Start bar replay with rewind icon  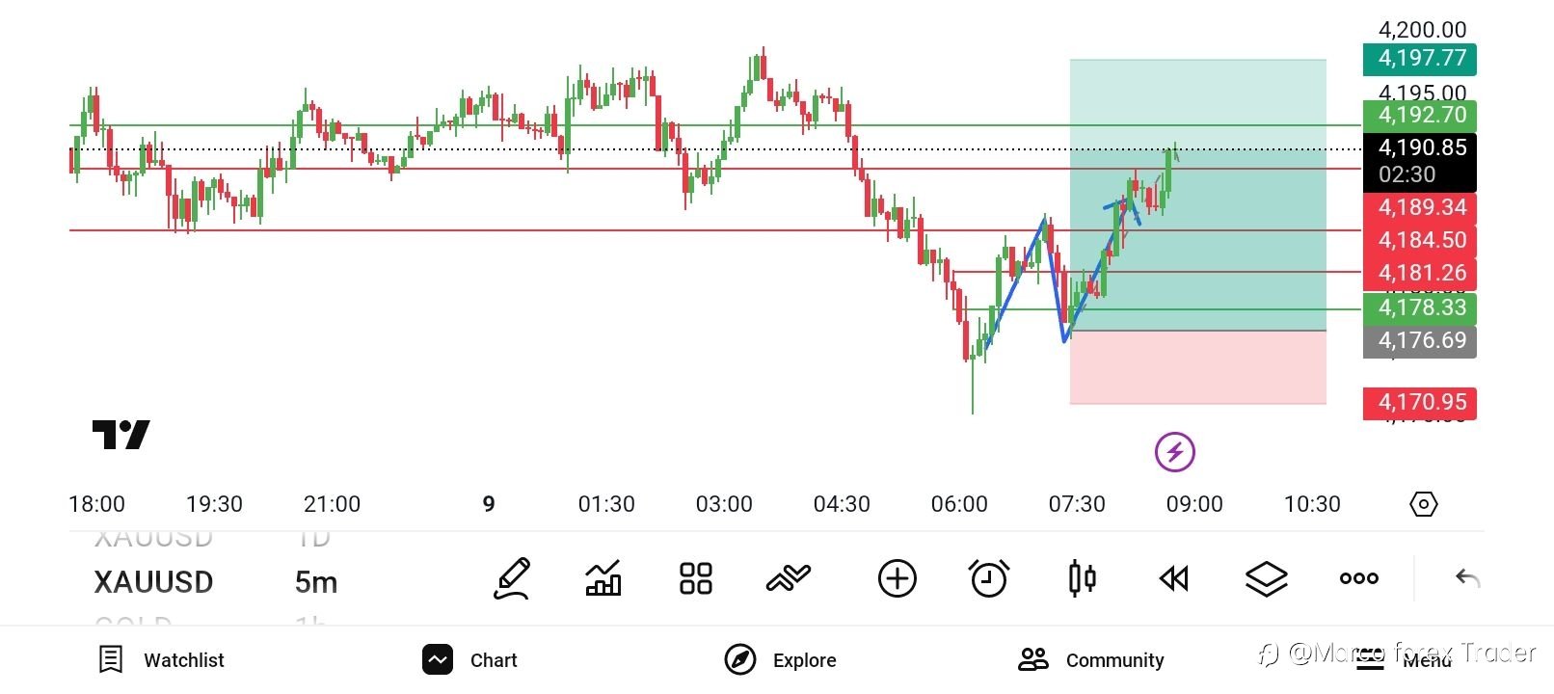pos(1173,578)
